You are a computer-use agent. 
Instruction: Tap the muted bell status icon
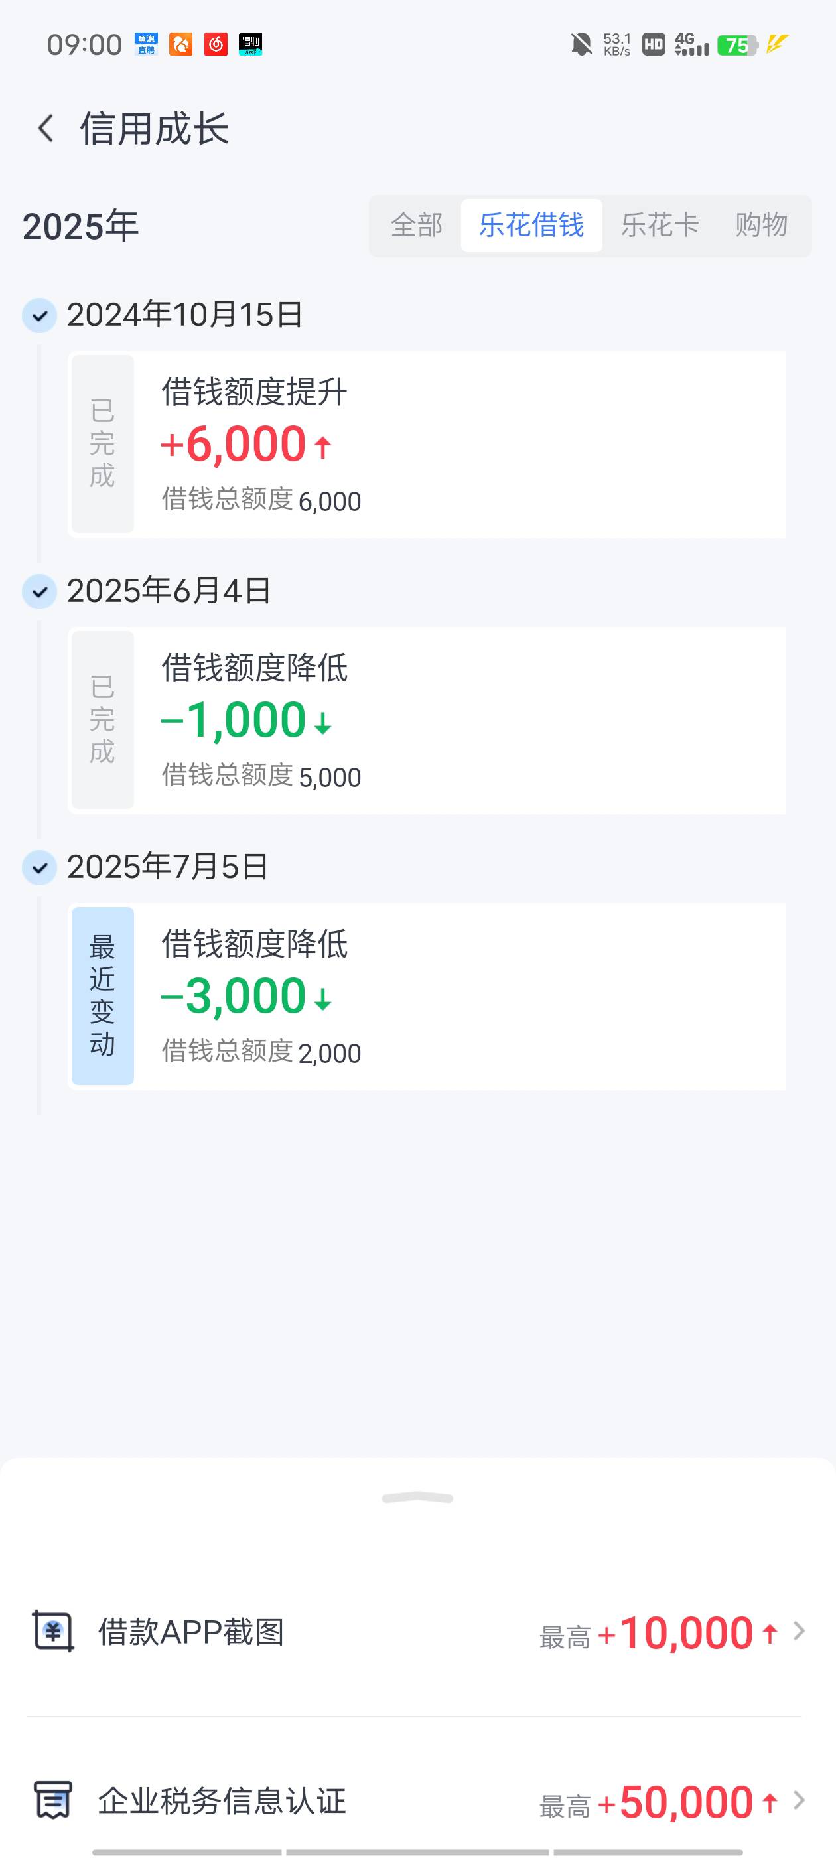[x=581, y=44]
